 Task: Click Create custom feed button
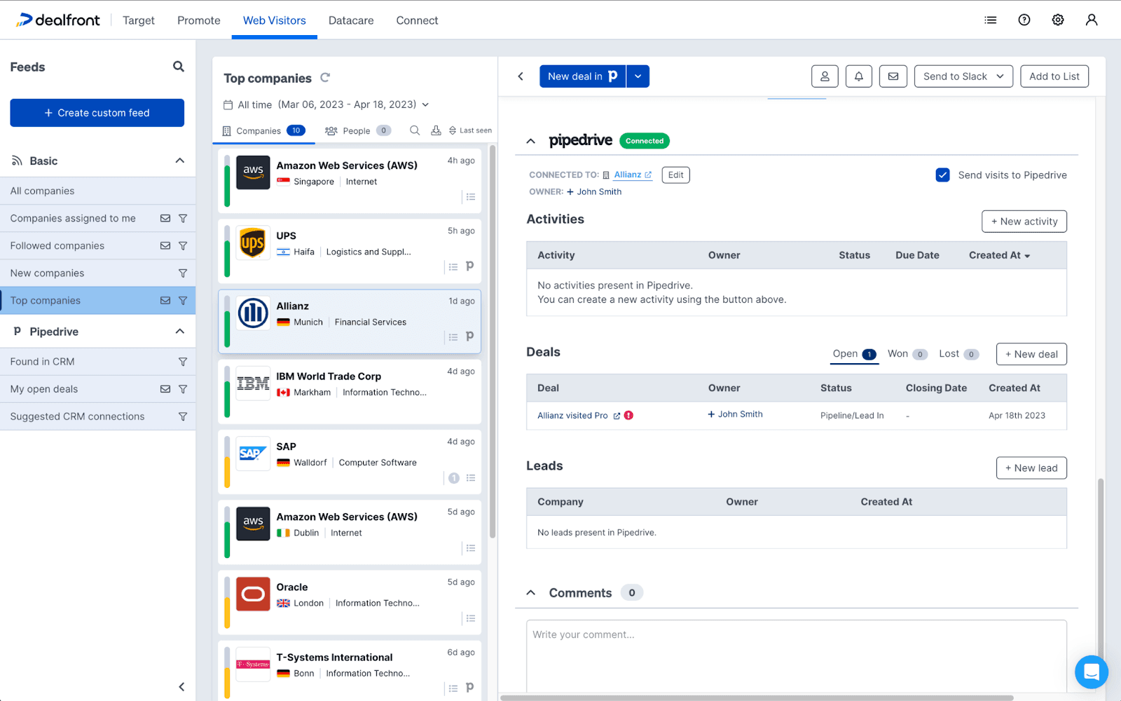pos(97,113)
